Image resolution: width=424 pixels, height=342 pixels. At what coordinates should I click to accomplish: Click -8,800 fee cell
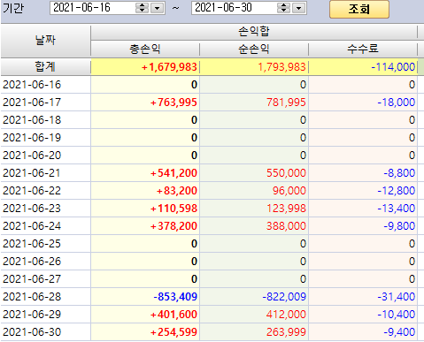point(363,173)
